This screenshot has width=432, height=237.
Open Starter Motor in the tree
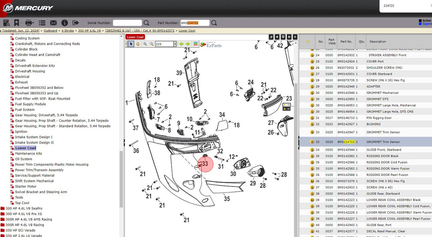[x=26, y=186]
